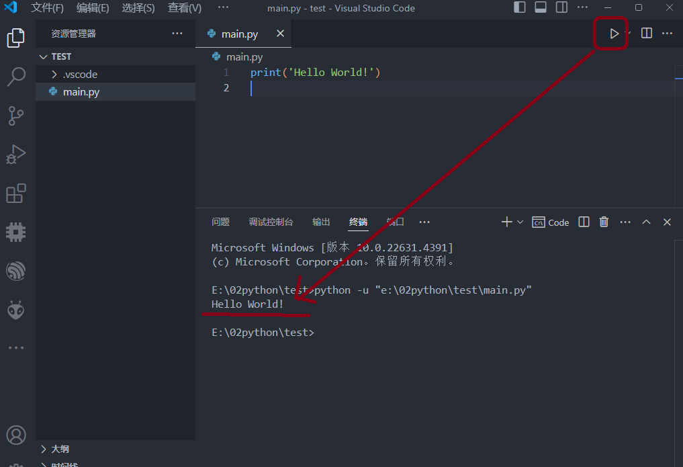The image size is (683, 467).
Task: Open the Extensions view
Action: (16, 194)
